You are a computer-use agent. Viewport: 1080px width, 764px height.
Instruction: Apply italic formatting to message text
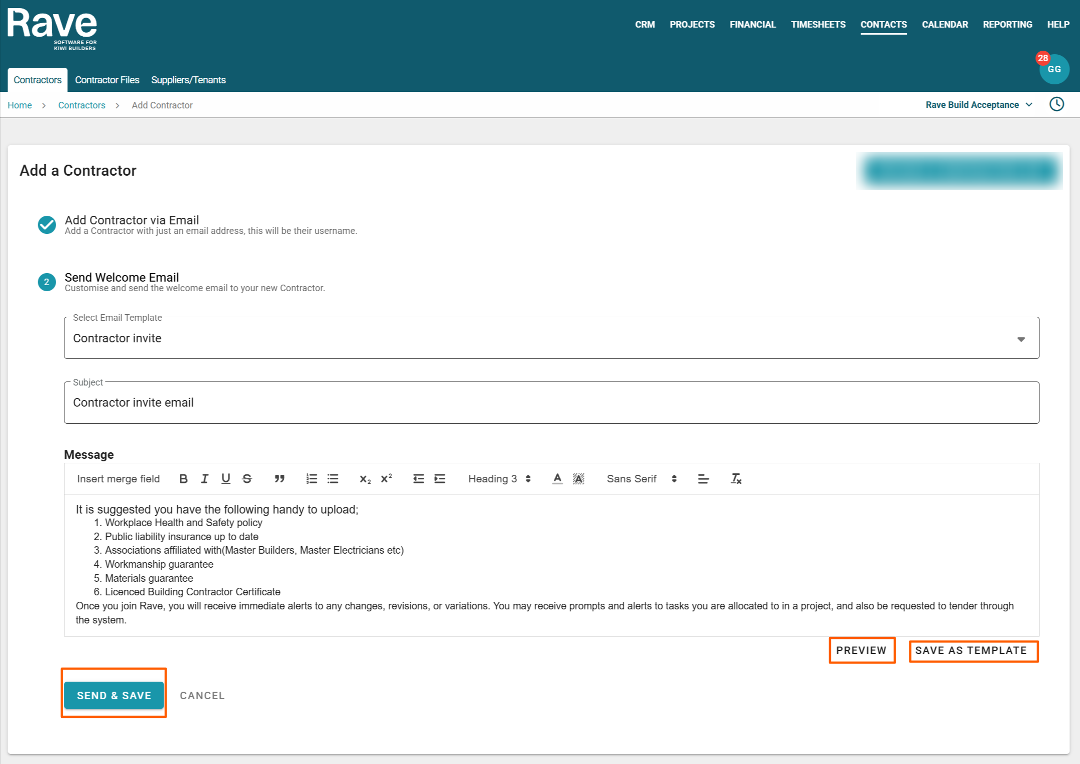tap(204, 479)
